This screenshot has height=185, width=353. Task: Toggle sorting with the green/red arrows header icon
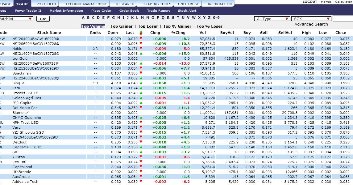point(141,33)
